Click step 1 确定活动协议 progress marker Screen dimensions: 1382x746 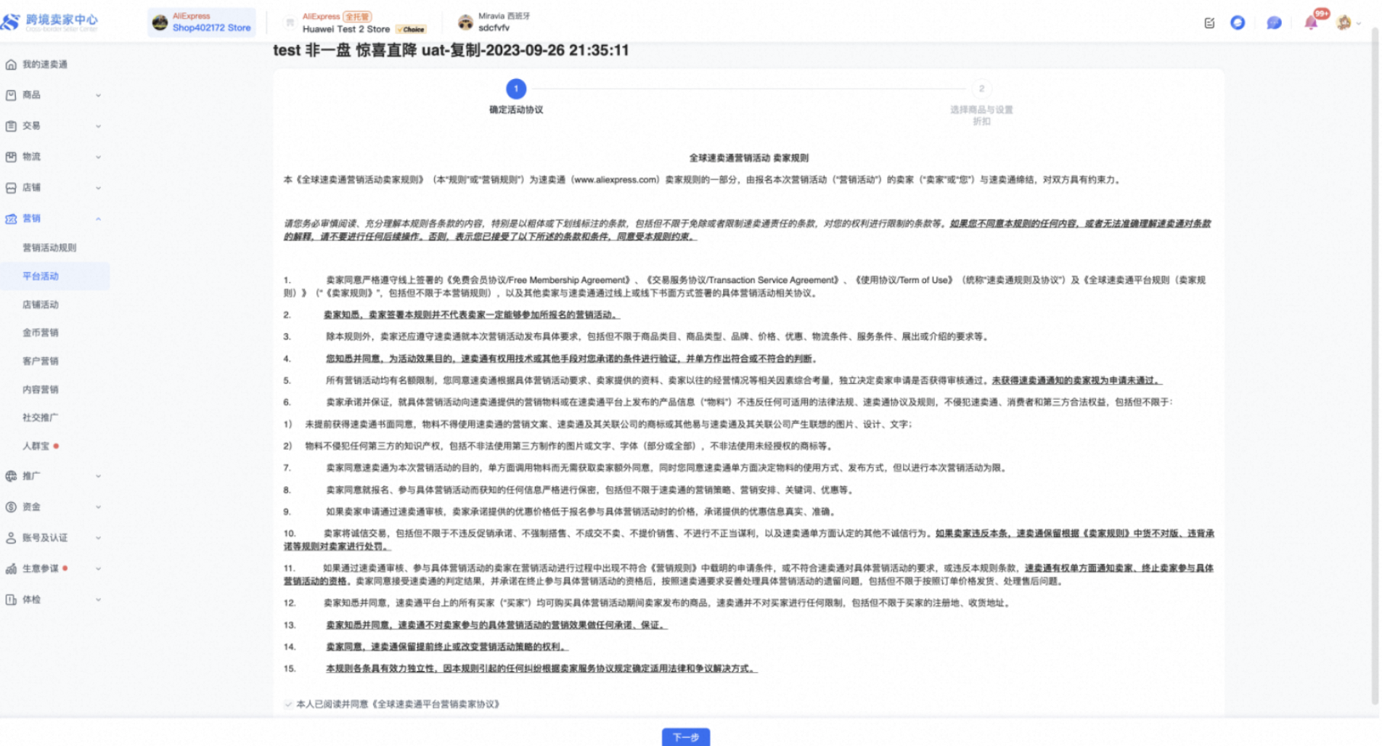(x=516, y=89)
